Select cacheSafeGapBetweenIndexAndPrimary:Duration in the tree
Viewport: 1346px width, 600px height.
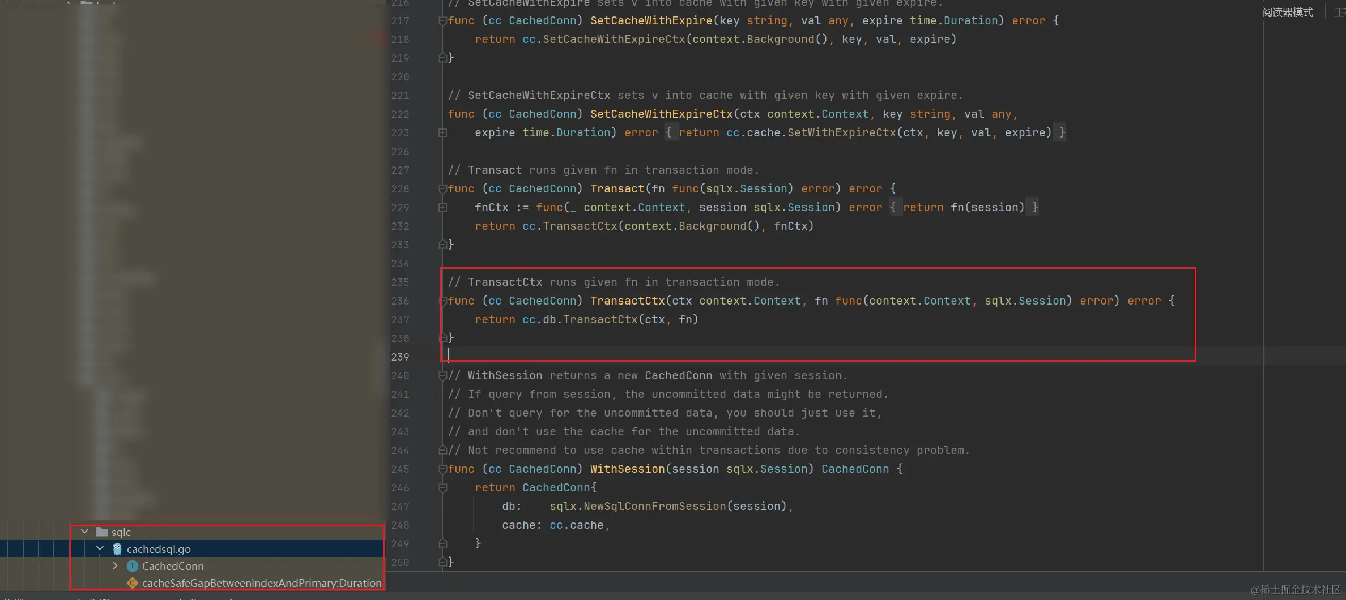[x=262, y=582]
